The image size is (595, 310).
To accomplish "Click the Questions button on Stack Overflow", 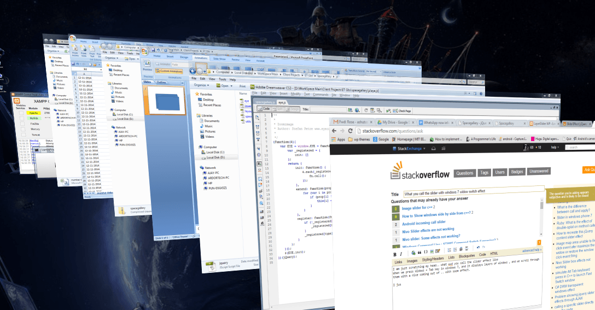I will tap(465, 173).
